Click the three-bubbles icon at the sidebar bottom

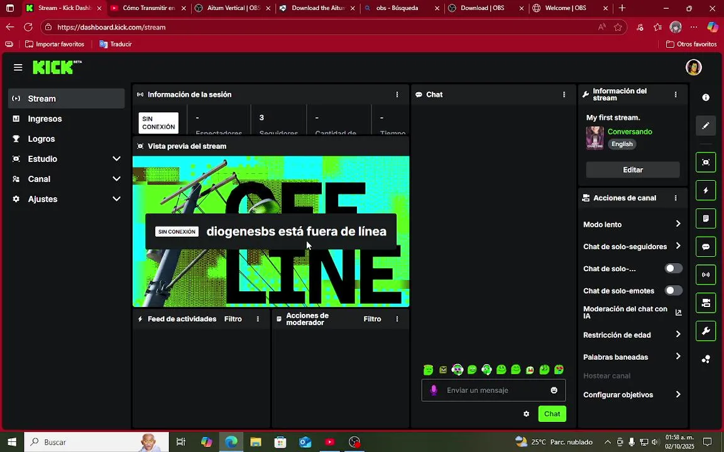pos(706,359)
